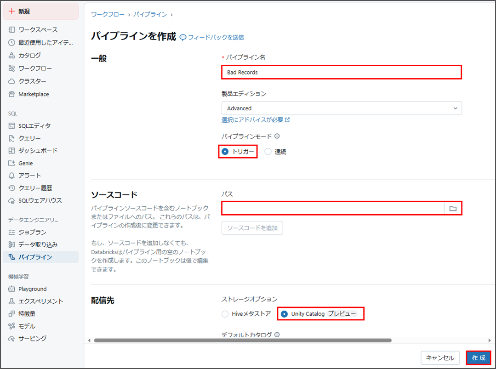Click the 新規 button
The height and width of the screenshot is (369, 496).
41,11
